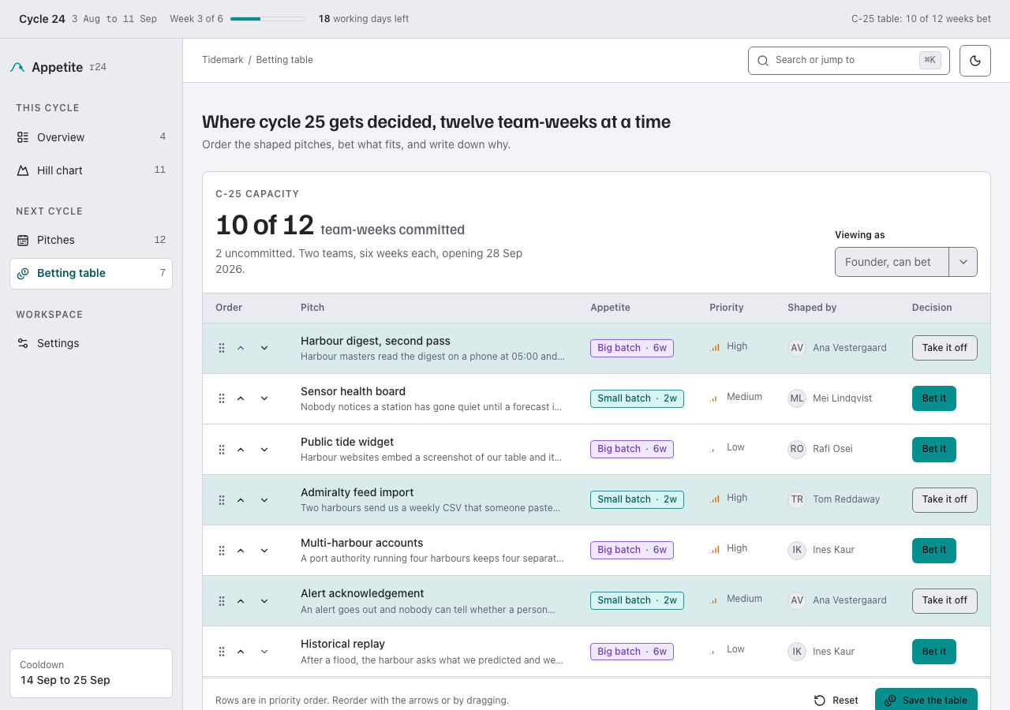Image resolution: width=1010 pixels, height=710 pixels.
Task: Toggle dark mode with the moon icon
Action: (x=975, y=61)
